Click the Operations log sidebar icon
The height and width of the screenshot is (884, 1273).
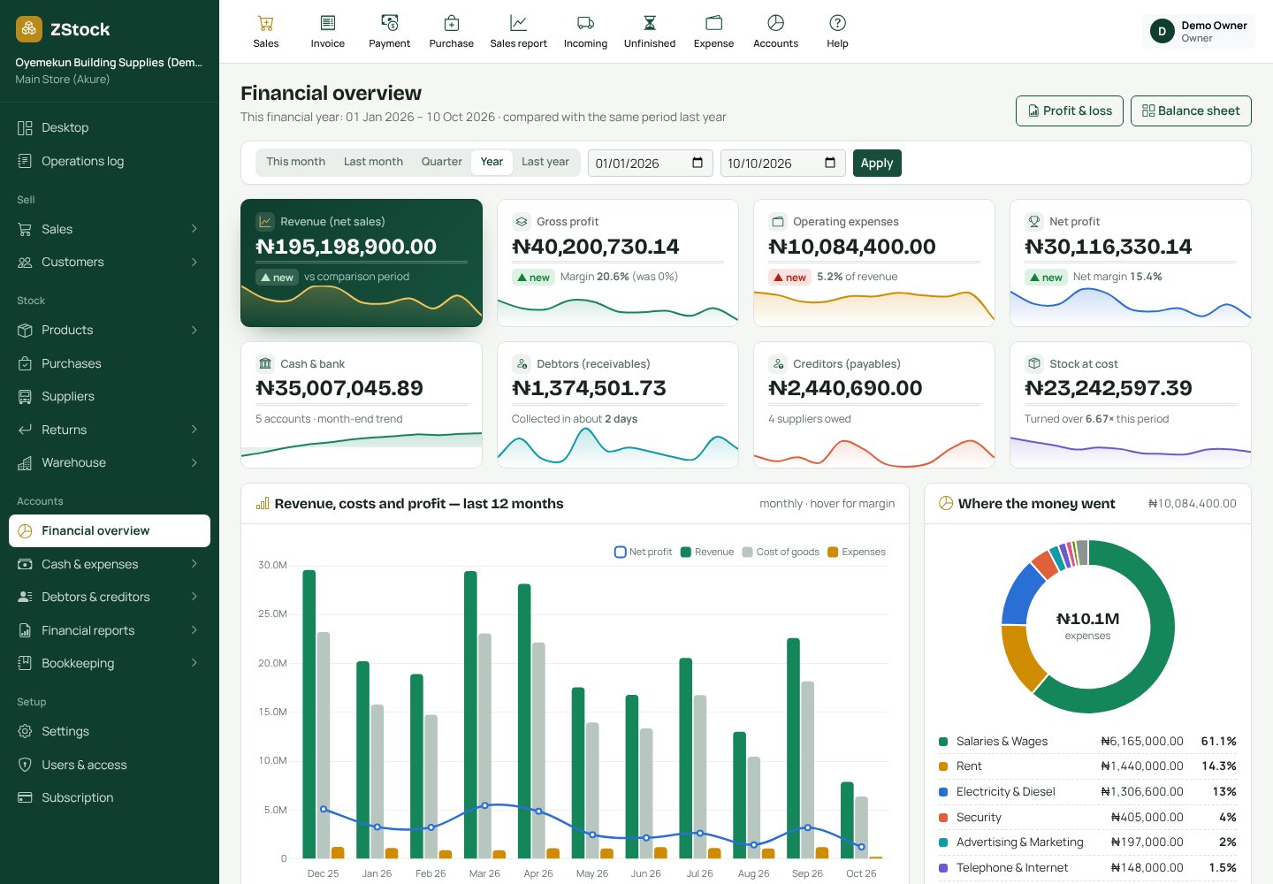(x=25, y=161)
